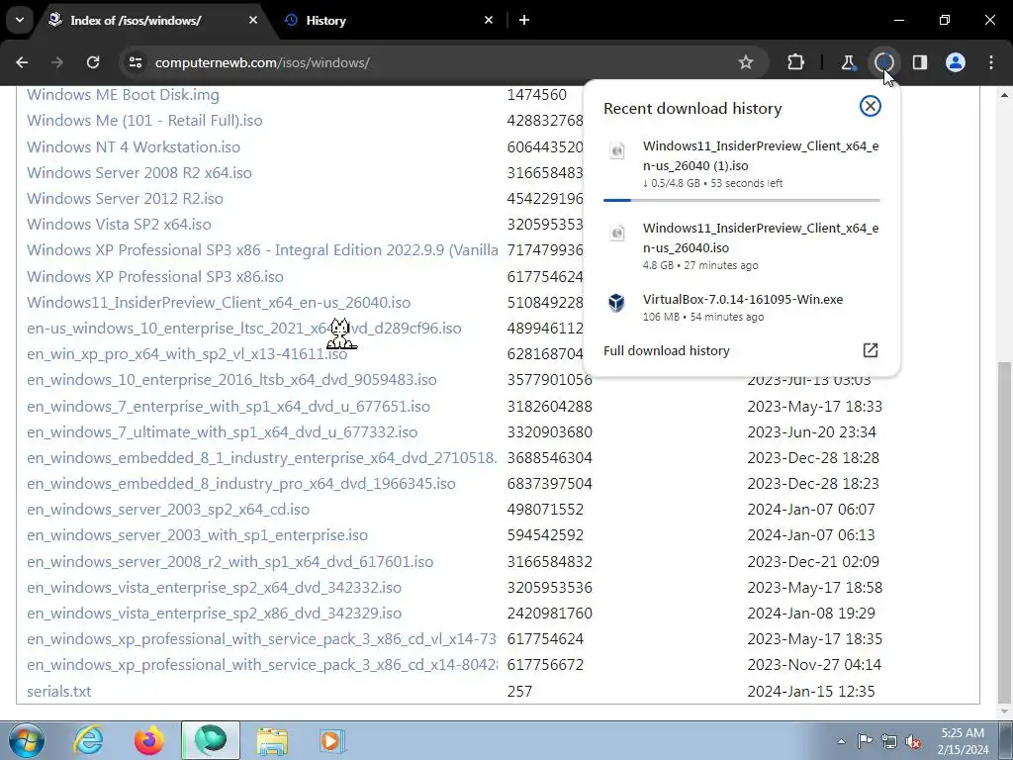This screenshot has height=760, width=1013.
Task: Download en_windows_server_2003_sp2_x64_cd.iso
Action: pos(168,510)
